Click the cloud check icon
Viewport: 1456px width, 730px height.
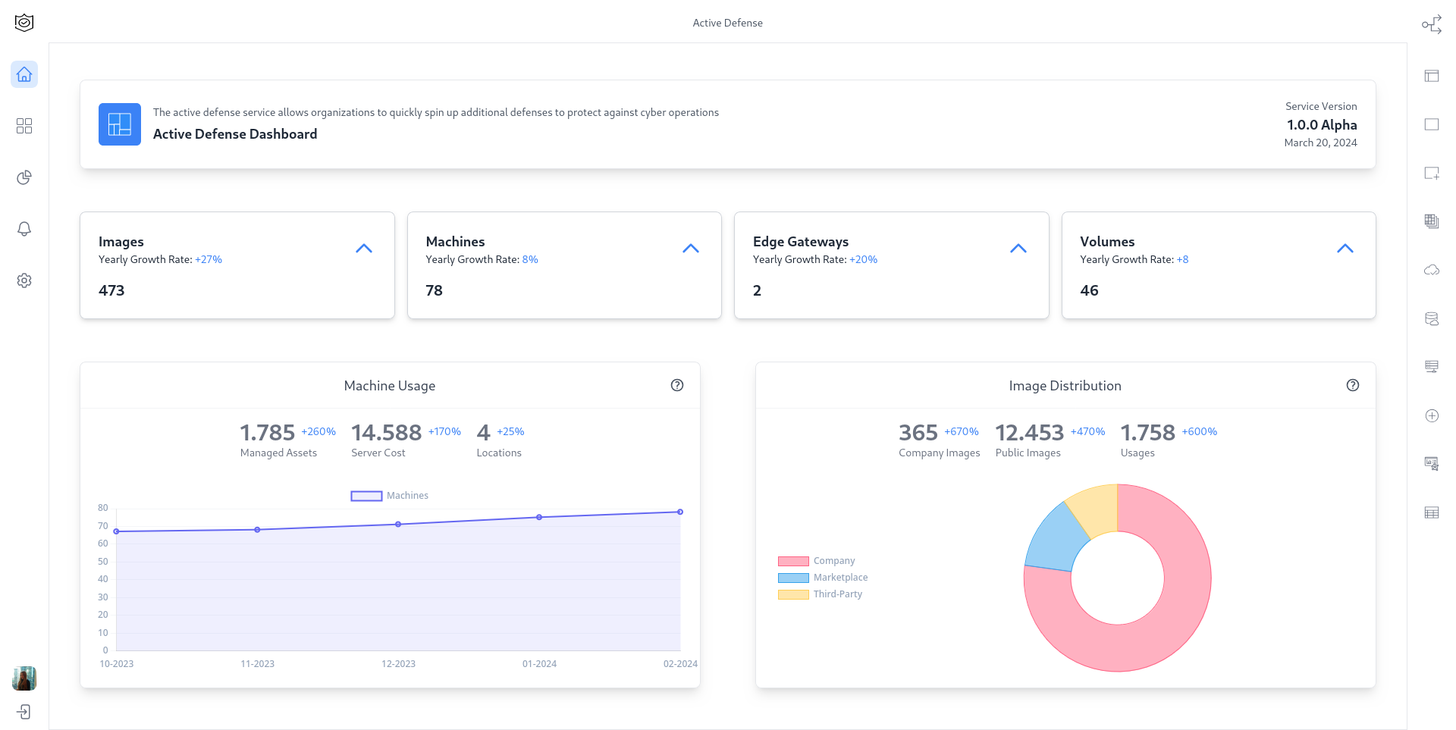1432,270
